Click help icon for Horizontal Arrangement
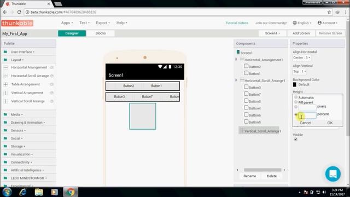Image resolution: width=350 pixels, height=197 pixels. (x=52, y=67)
